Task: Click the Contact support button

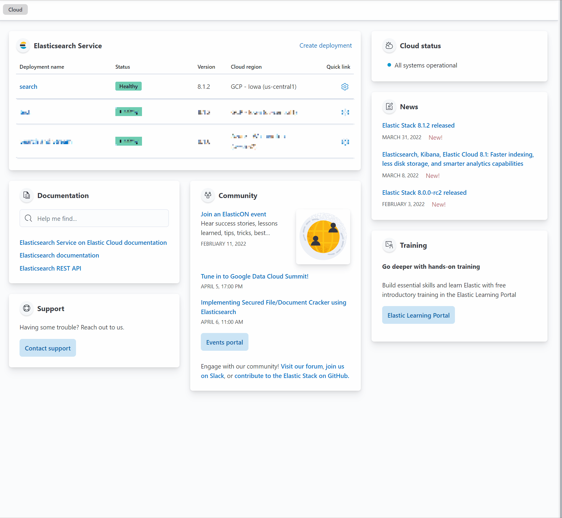Action: tap(48, 348)
